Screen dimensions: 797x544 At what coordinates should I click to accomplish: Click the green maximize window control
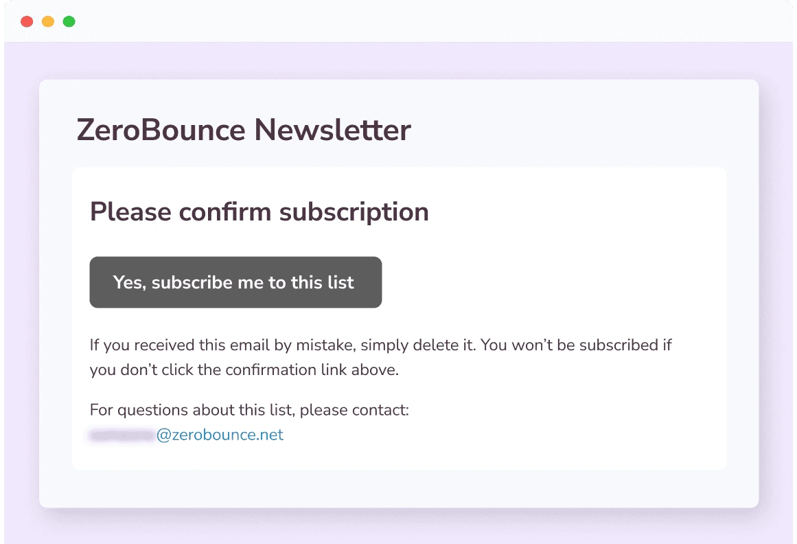(x=69, y=21)
